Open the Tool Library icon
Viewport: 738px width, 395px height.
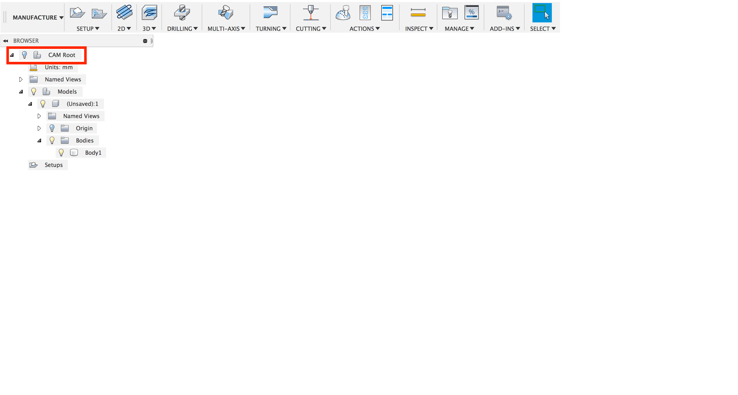click(450, 13)
